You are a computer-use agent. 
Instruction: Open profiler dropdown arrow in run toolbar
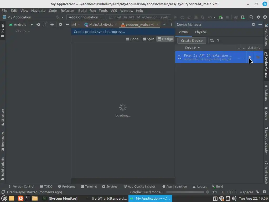click(x=214, y=17)
